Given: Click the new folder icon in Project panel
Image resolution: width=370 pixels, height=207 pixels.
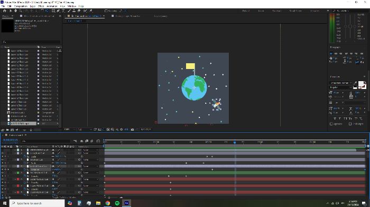Looking at the screenshot, I should [7, 130].
